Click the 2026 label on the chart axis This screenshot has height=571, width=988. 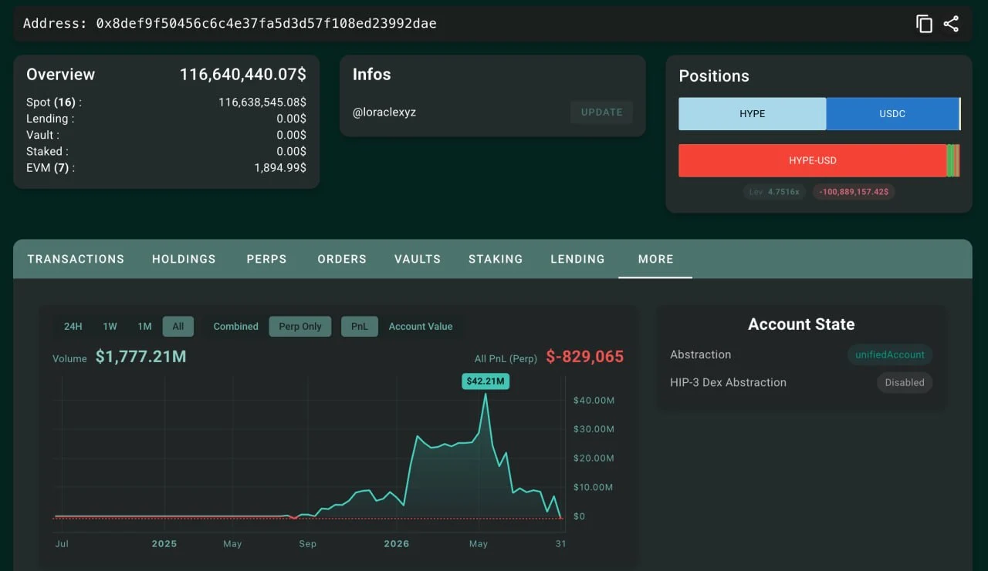396,543
